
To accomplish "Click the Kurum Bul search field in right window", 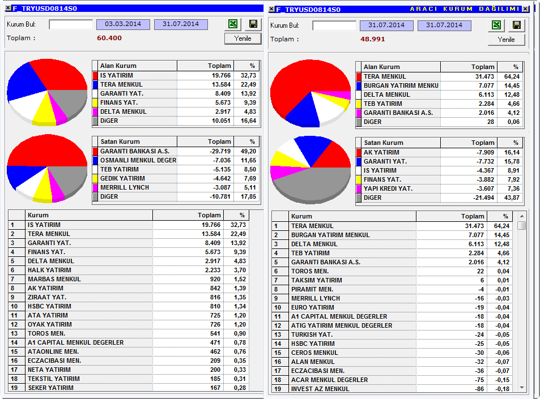I will pos(334,25).
